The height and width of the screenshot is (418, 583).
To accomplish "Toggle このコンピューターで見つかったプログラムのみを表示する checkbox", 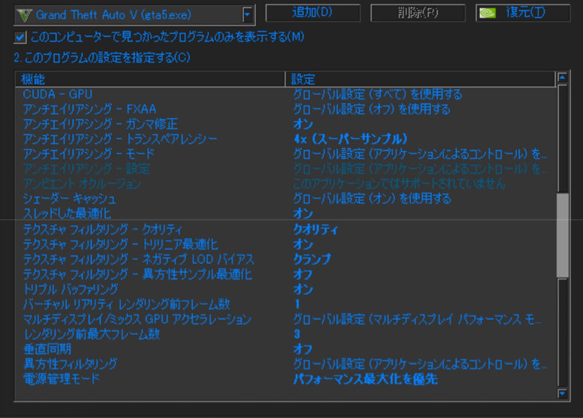I will [20, 37].
